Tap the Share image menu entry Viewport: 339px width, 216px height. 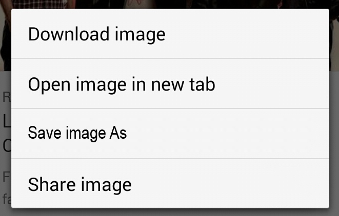point(170,184)
